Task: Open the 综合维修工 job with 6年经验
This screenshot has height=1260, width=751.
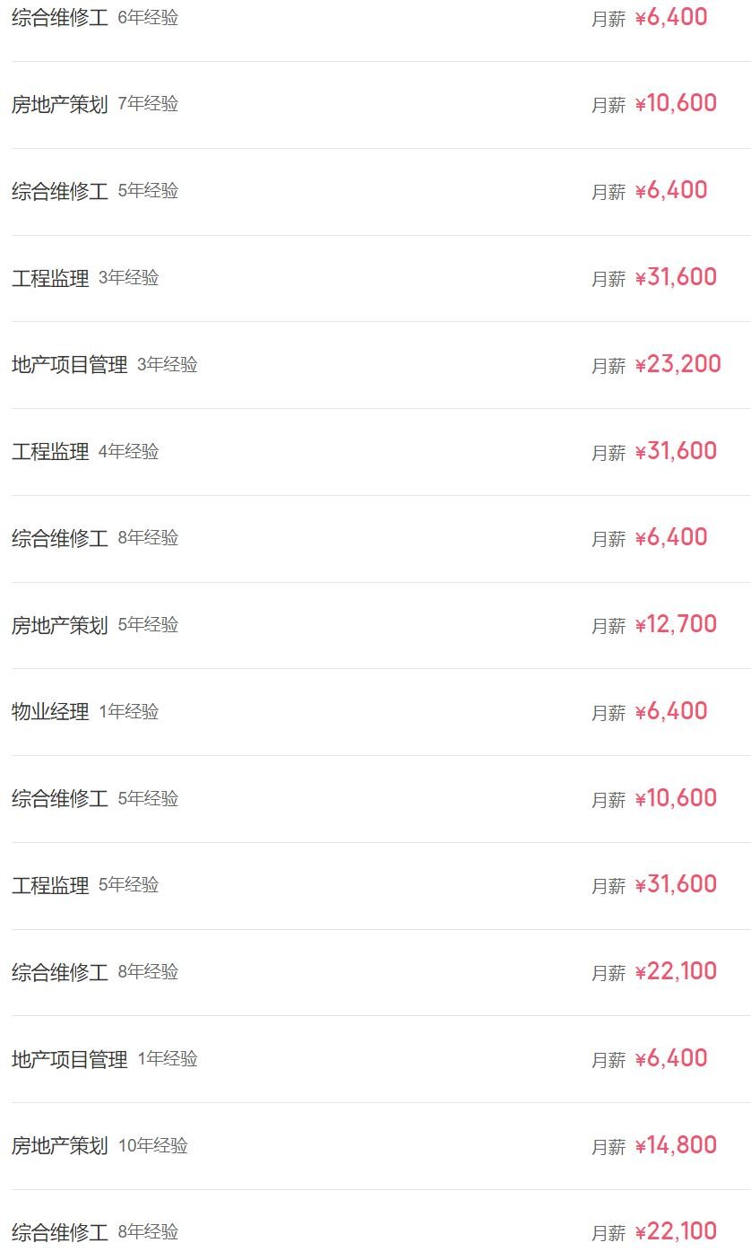Action: coord(59,18)
